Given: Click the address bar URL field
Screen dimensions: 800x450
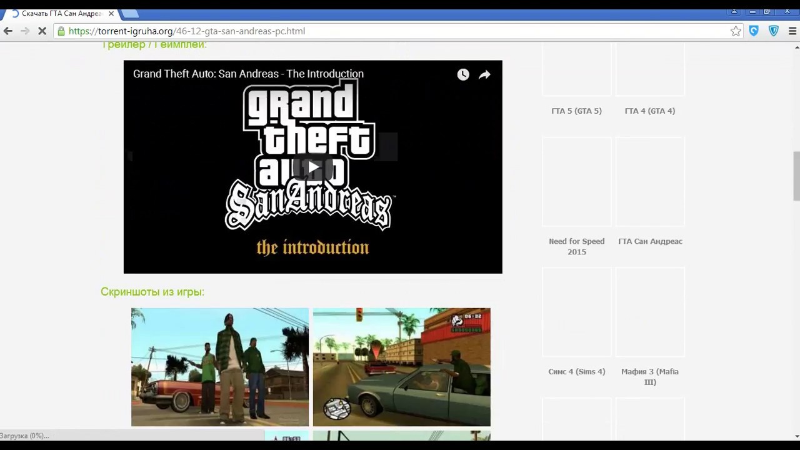Looking at the screenshot, I should pos(397,31).
